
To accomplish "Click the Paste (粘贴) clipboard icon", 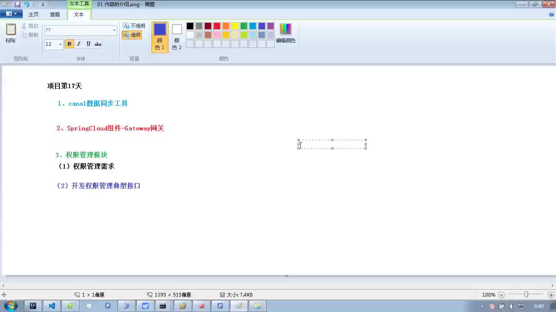I will 11,29.
